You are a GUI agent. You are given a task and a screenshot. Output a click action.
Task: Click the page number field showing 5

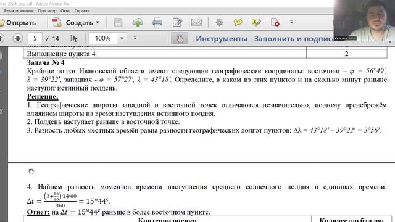pos(35,38)
